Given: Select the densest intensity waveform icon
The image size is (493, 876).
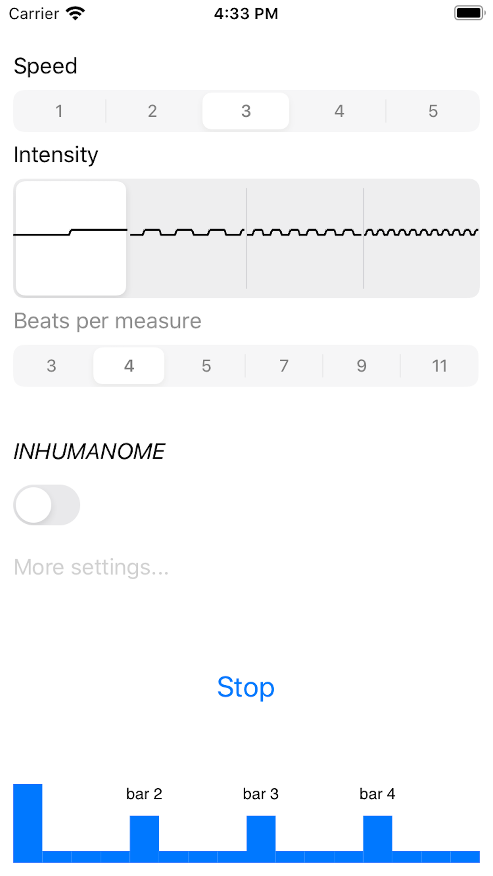Looking at the screenshot, I should point(421,238).
